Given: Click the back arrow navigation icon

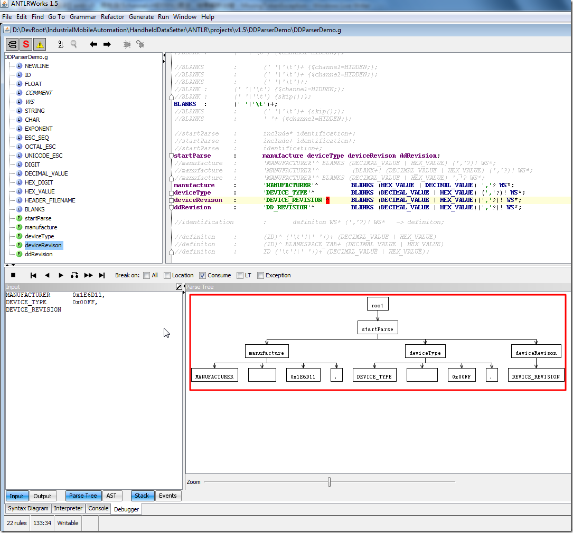Looking at the screenshot, I should [x=93, y=44].
